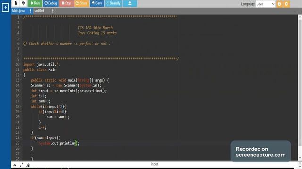Fold the while loop at line 18

click(x=21, y=107)
